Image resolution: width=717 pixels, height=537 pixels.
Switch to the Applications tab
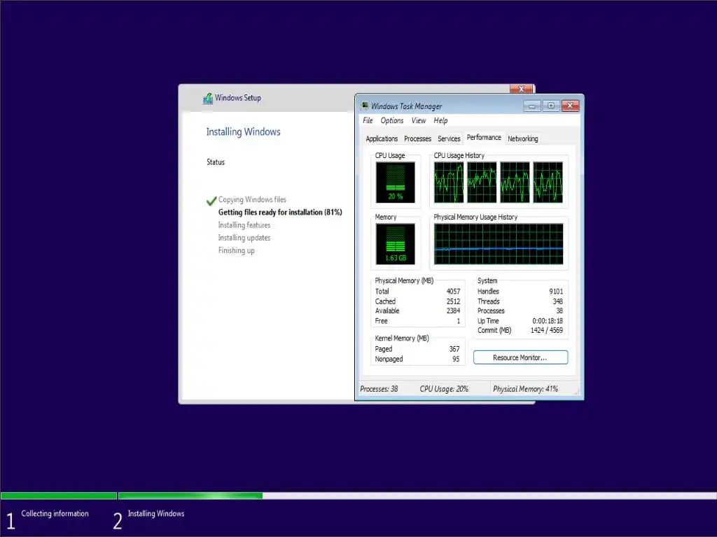point(382,138)
